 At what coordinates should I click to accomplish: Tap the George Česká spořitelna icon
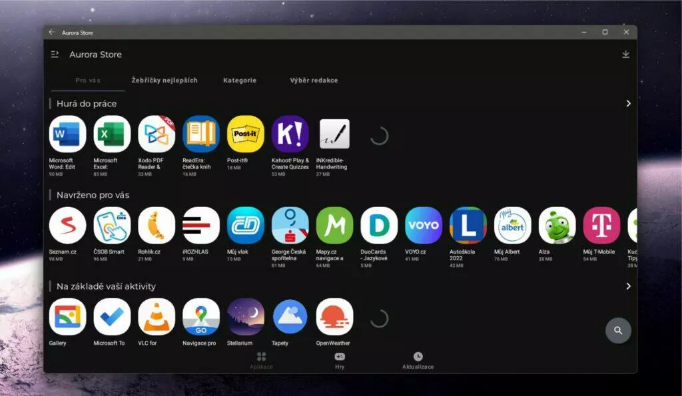[x=290, y=225]
